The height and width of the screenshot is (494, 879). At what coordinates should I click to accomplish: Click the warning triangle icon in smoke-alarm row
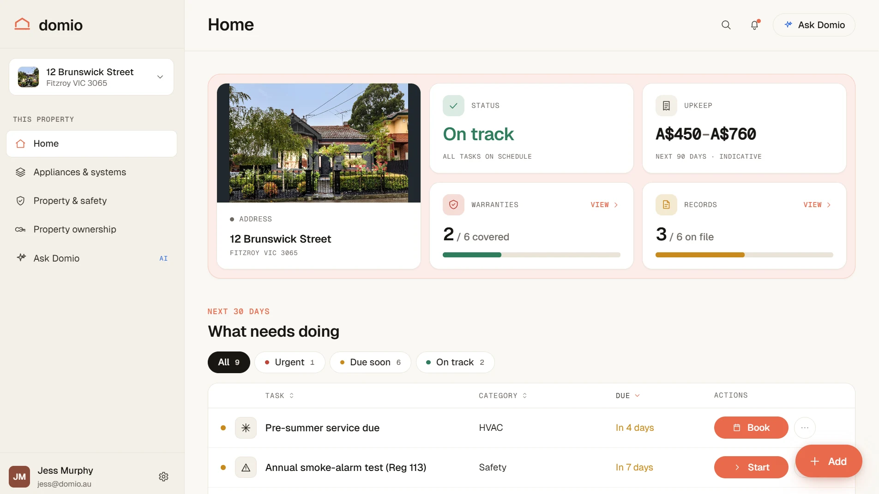(x=246, y=468)
